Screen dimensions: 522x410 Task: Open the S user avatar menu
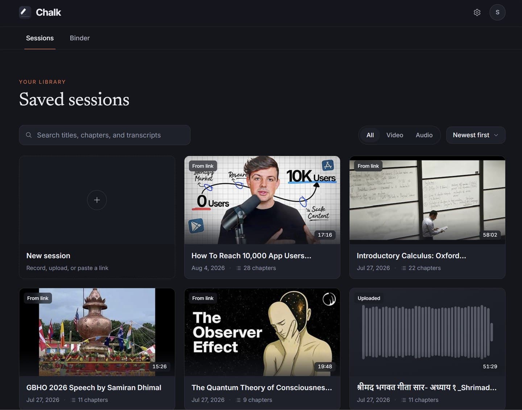point(497,12)
